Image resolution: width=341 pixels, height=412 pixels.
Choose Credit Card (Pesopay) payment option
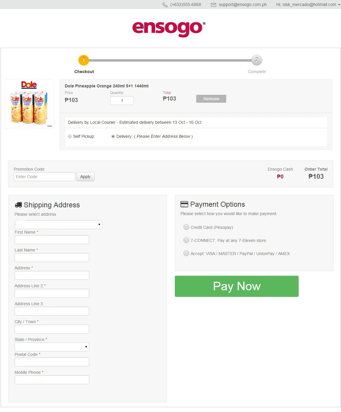pos(186,227)
